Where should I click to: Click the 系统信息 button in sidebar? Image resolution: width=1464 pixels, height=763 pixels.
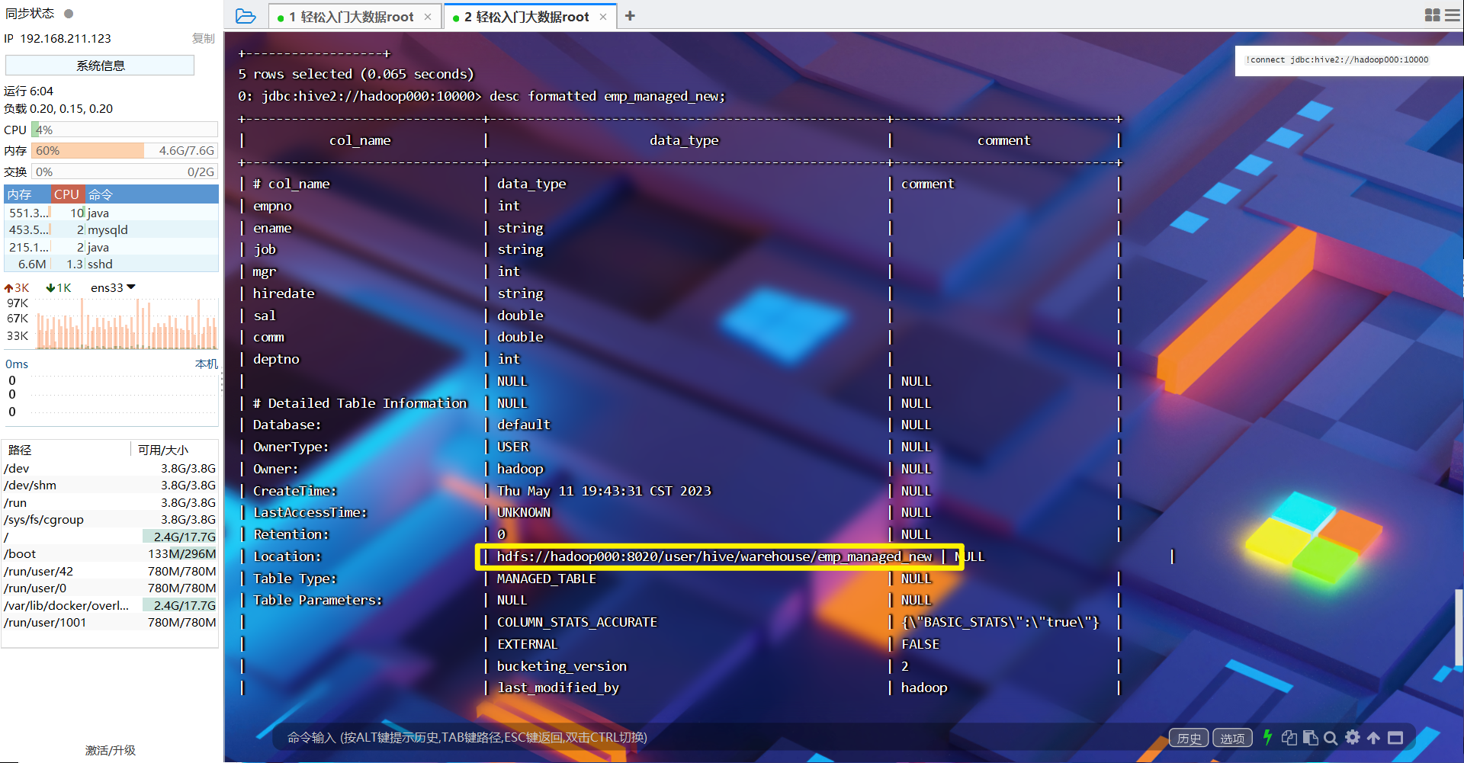tap(100, 65)
